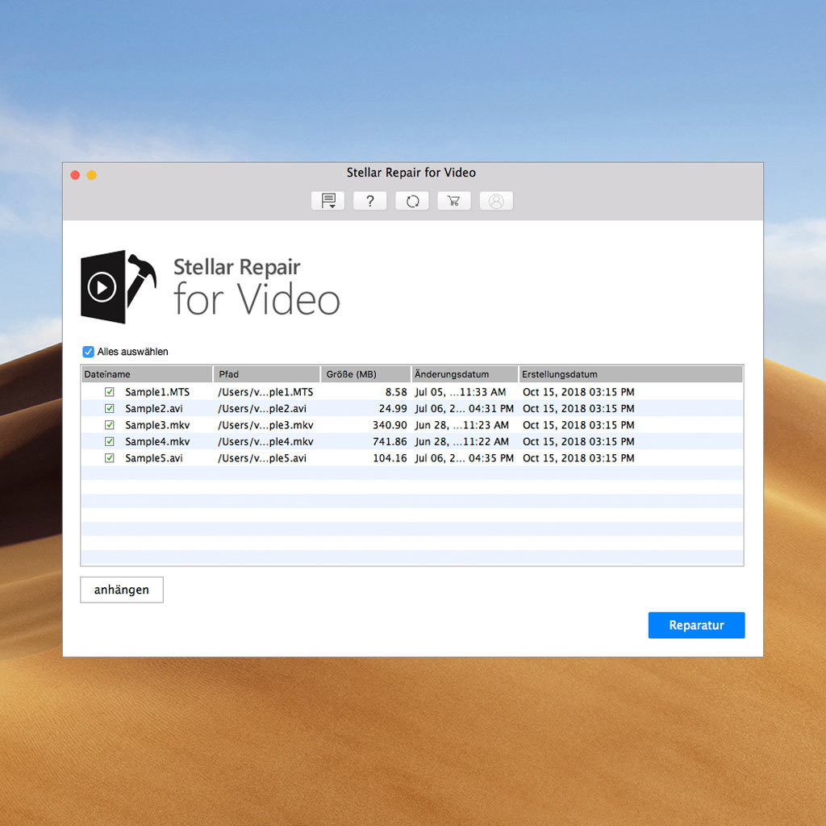The image size is (826, 826).
Task: Click the path /Users/v...ple1.MTS
Action: click(x=265, y=392)
